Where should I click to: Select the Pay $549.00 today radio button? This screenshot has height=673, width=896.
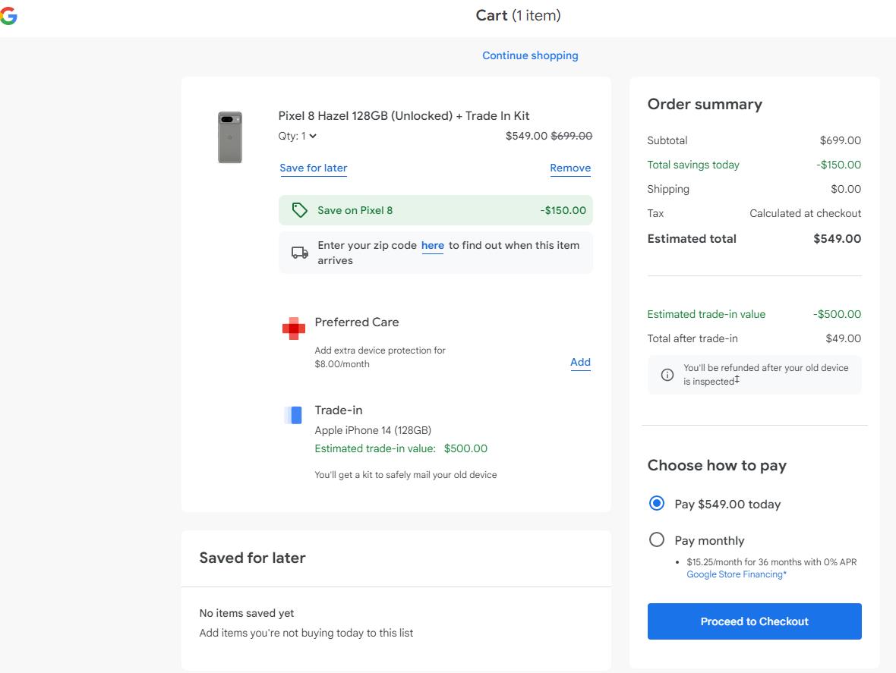click(x=657, y=504)
